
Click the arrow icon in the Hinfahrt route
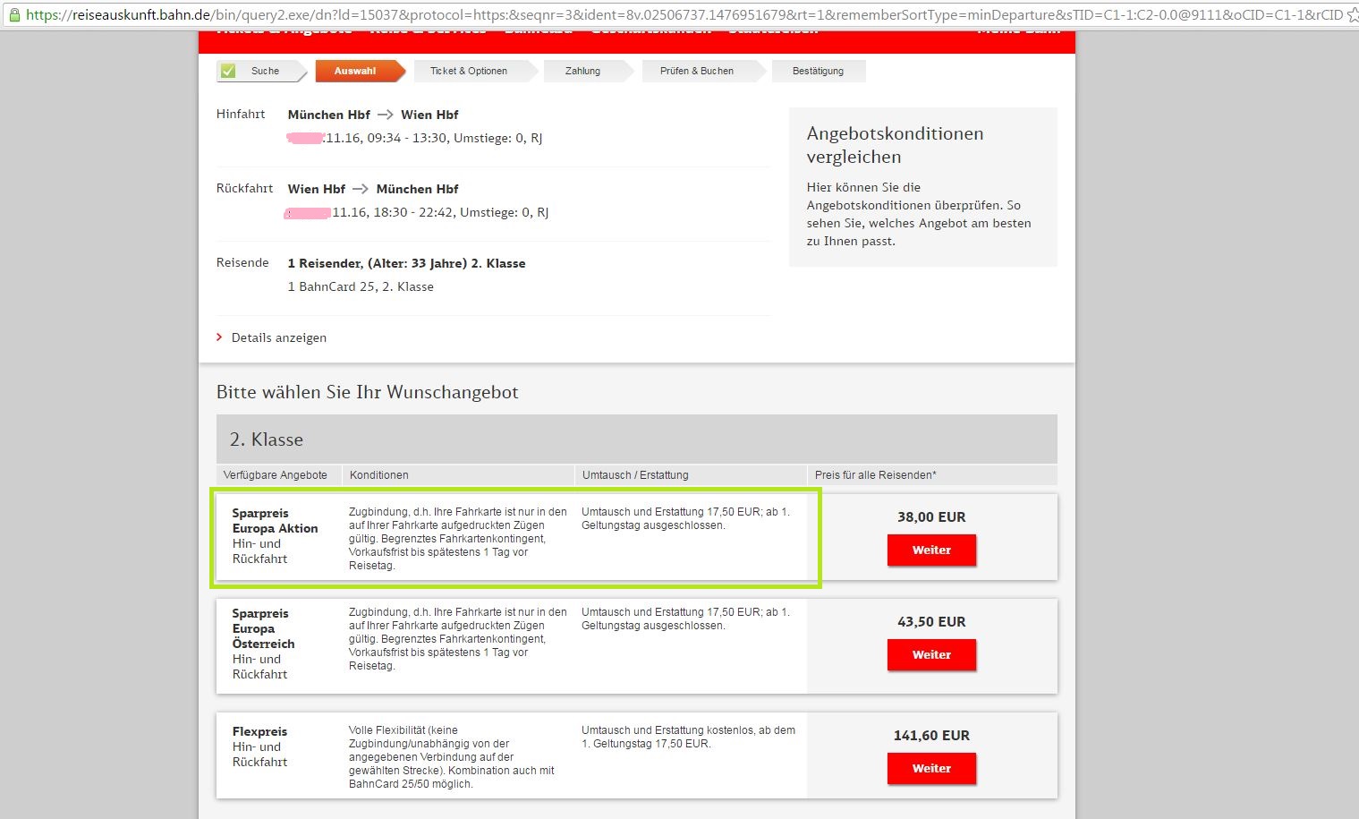(386, 115)
